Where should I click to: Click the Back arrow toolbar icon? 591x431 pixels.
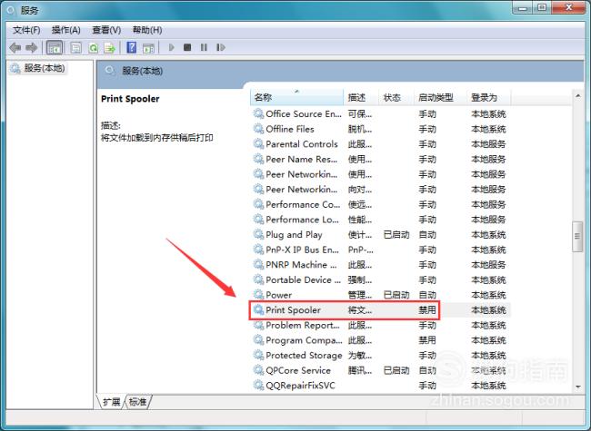[x=15, y=47]
